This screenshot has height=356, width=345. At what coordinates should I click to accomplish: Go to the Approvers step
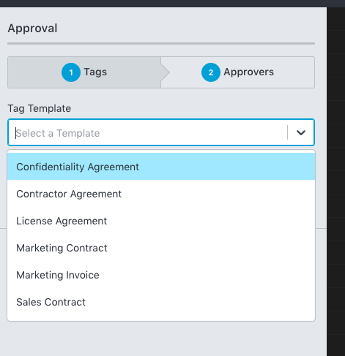coord(237,72)
